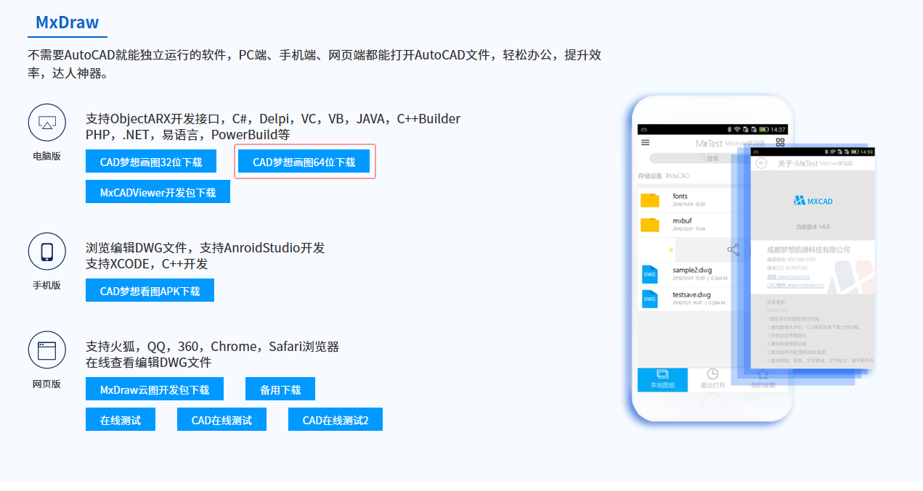Click the 电脑版 desktop monitor icon
Screen dimensions: 923x491
(47, 122)
